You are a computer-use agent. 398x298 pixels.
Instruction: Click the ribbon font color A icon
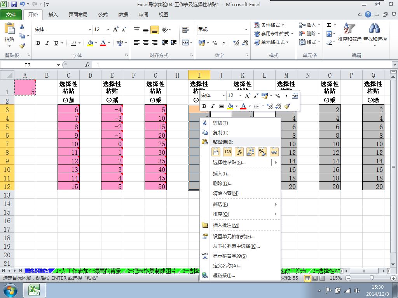point(103,43)
